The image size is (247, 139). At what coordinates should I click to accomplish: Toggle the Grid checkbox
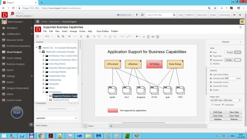pos(211,52)
